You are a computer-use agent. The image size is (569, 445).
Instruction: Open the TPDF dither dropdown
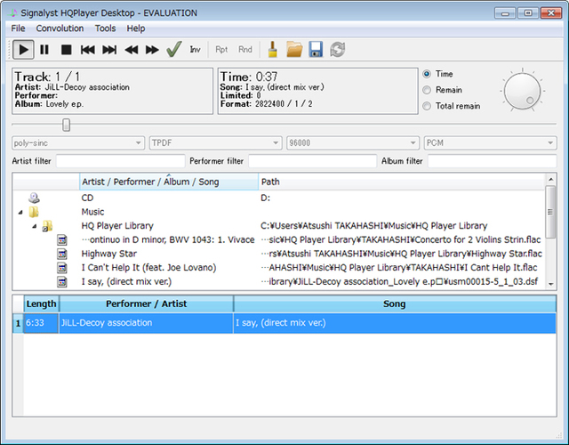[x=214, y=142]
